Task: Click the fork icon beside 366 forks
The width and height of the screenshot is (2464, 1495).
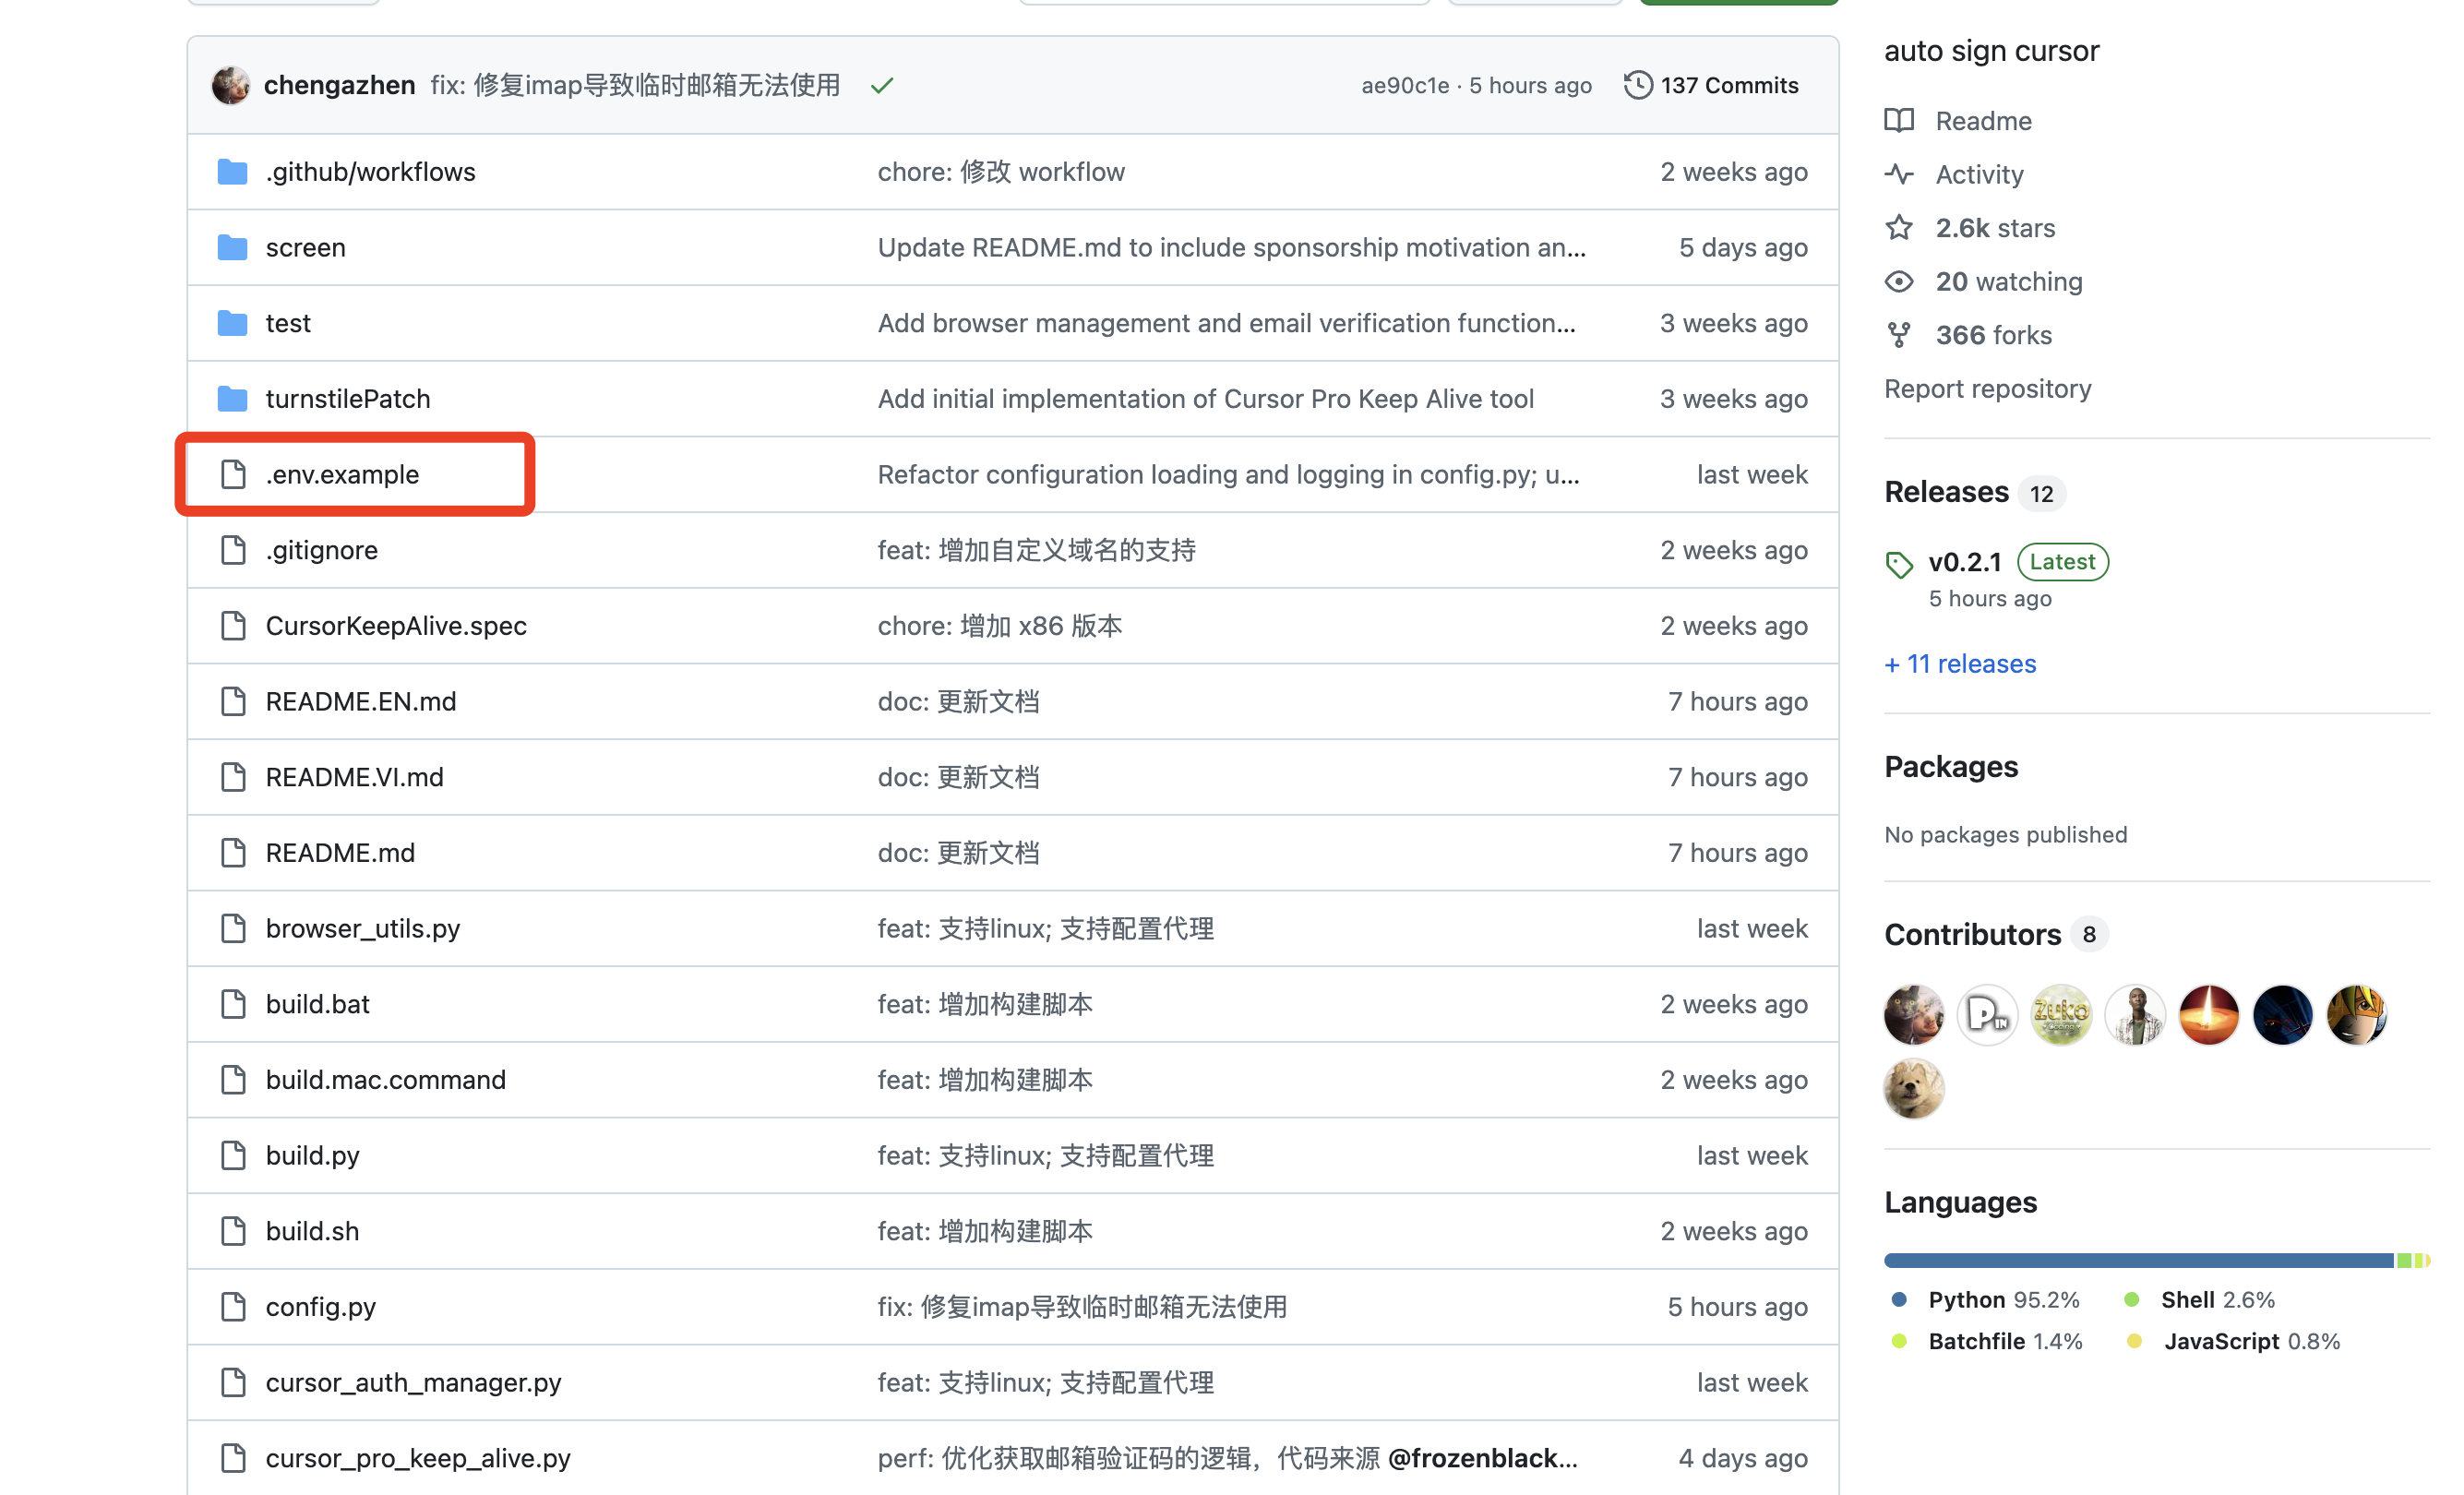Action: [1899, 335]
